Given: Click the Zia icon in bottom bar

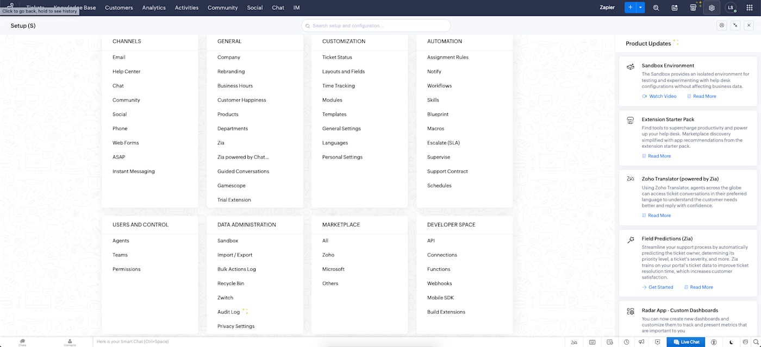Looking at the screenshot, I should pyautogui.click(x=574, y=342).
